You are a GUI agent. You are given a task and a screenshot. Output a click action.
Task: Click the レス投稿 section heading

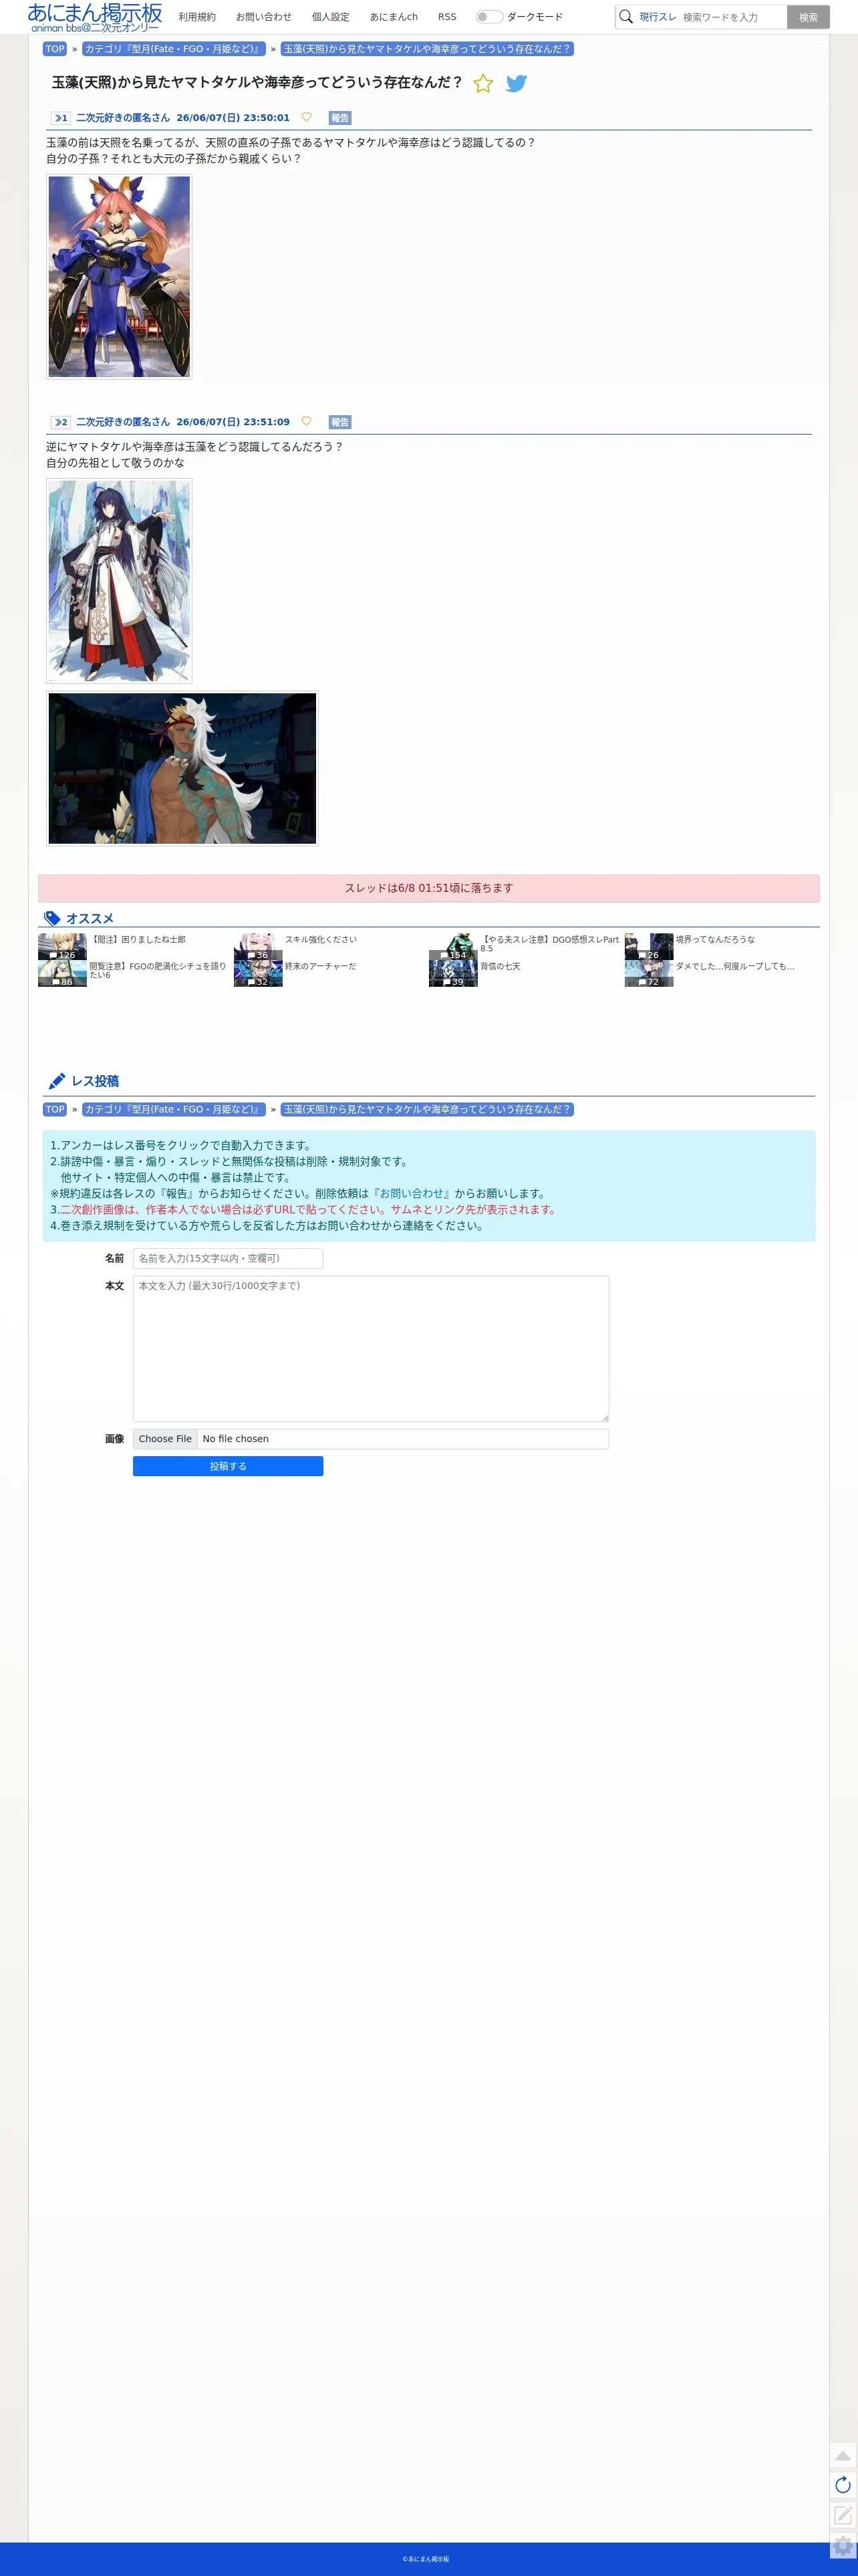point(95,1081)
